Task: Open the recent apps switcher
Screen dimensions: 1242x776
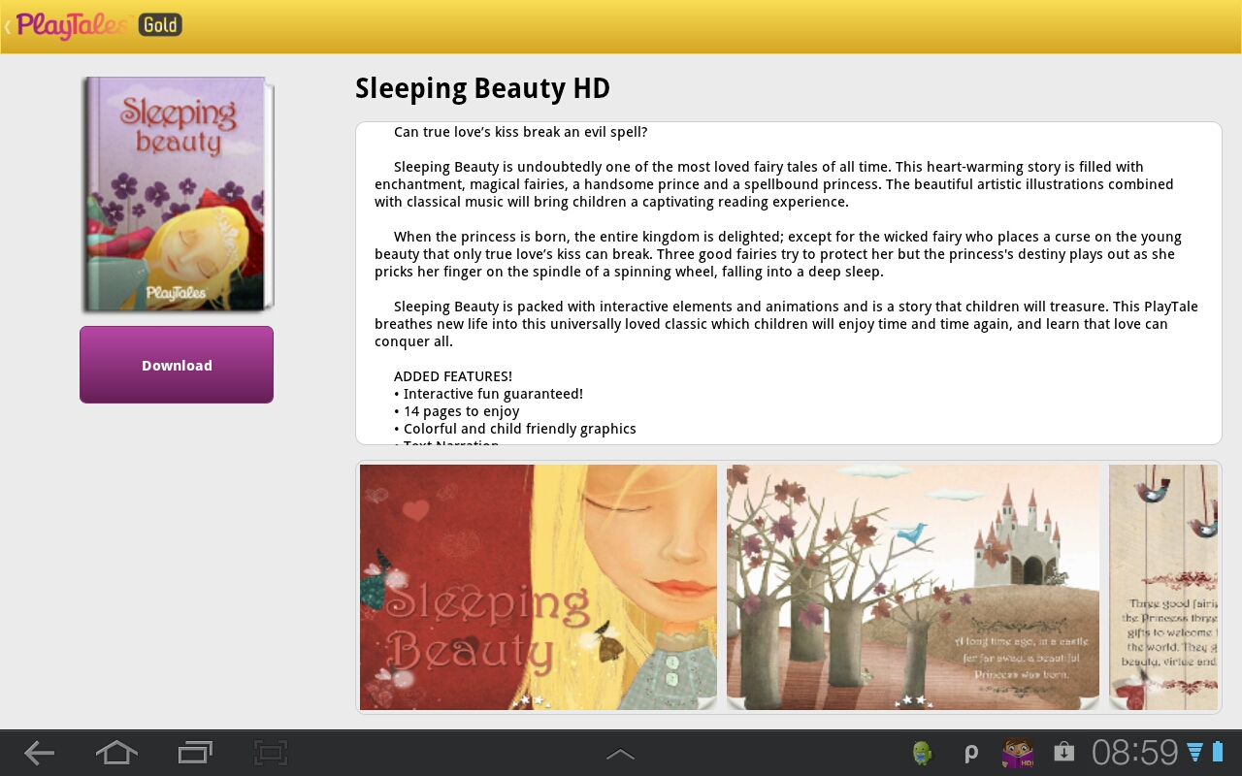Action: (x=195, y=753)
